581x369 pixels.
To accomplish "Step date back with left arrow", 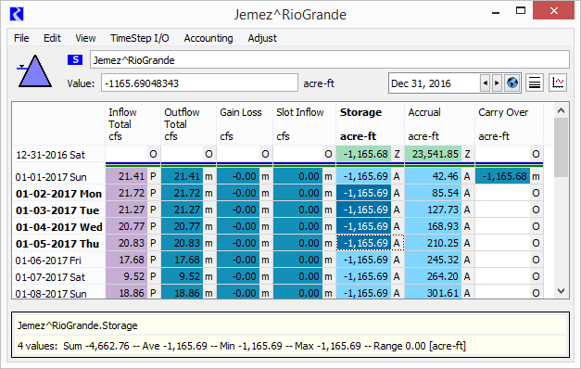I will pyautogui.click(x=485, y=83).
